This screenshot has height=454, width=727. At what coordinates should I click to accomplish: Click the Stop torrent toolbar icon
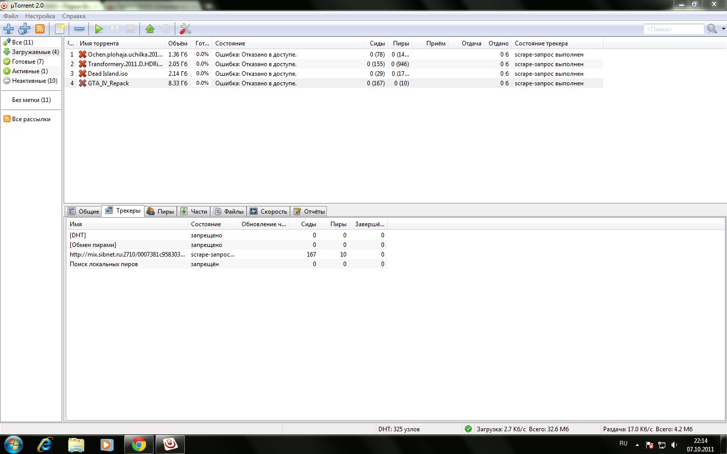(x=130, y=29)
